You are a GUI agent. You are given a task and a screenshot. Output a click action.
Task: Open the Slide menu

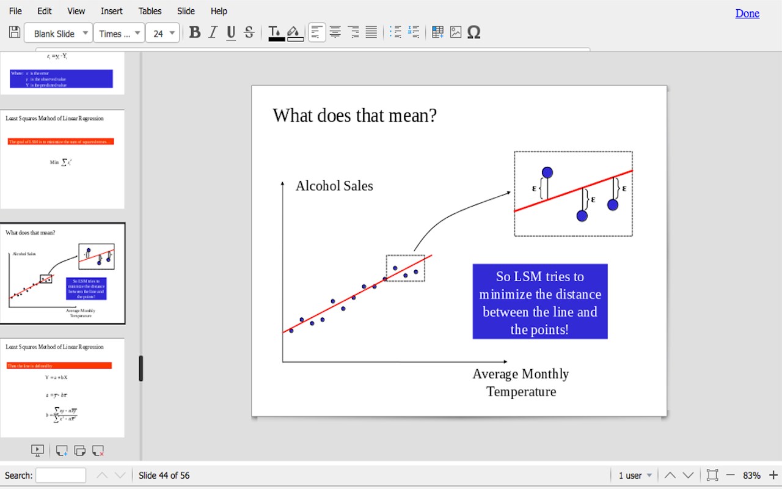186,11
